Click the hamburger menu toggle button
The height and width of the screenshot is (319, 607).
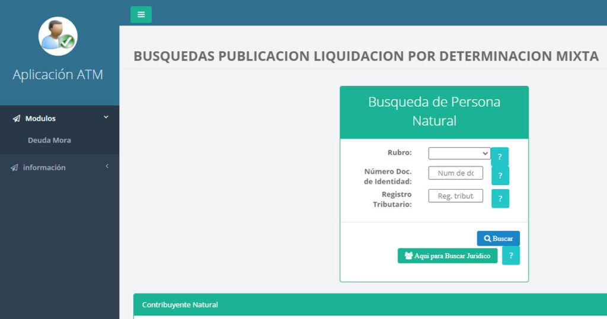coord(141,15)
